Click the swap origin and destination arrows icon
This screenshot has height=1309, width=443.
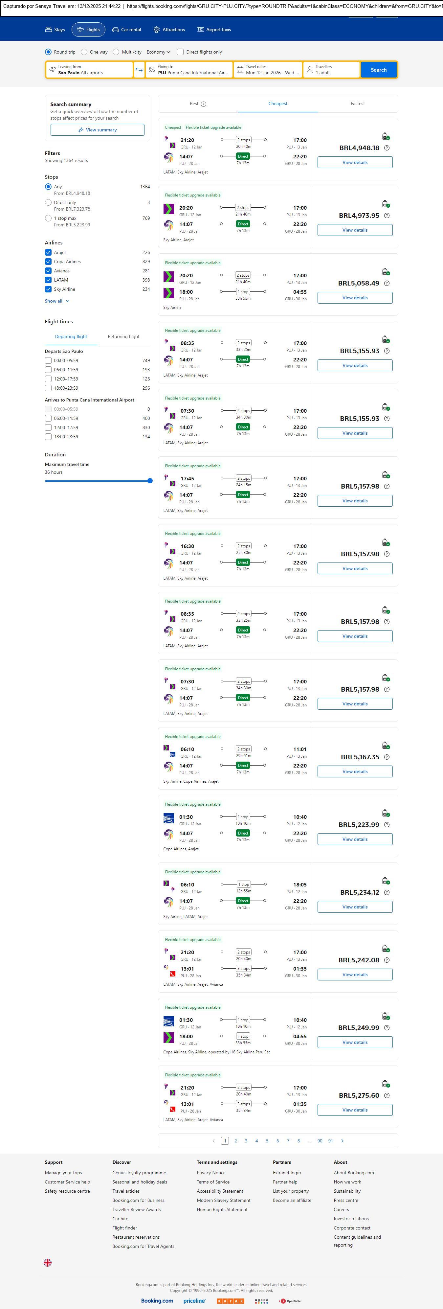(x=139, y=70)
